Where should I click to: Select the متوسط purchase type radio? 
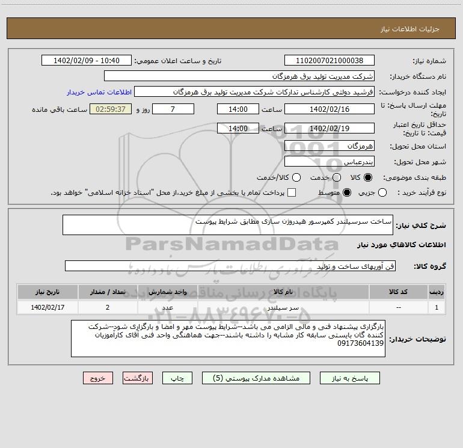pyautogui.click(x=347, y=192)
